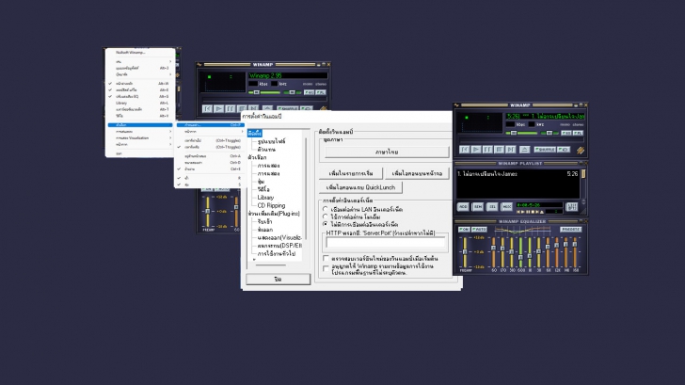Toggle the equalizer AUTO button
This screenshot has height=385, width=685.
coord(479,229)
